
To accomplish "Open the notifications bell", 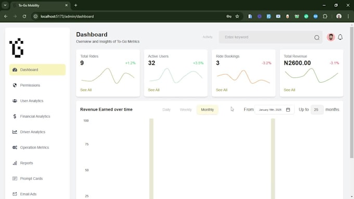I will point(340,37).
